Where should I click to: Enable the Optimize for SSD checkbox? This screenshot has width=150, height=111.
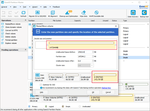[41, 85]
